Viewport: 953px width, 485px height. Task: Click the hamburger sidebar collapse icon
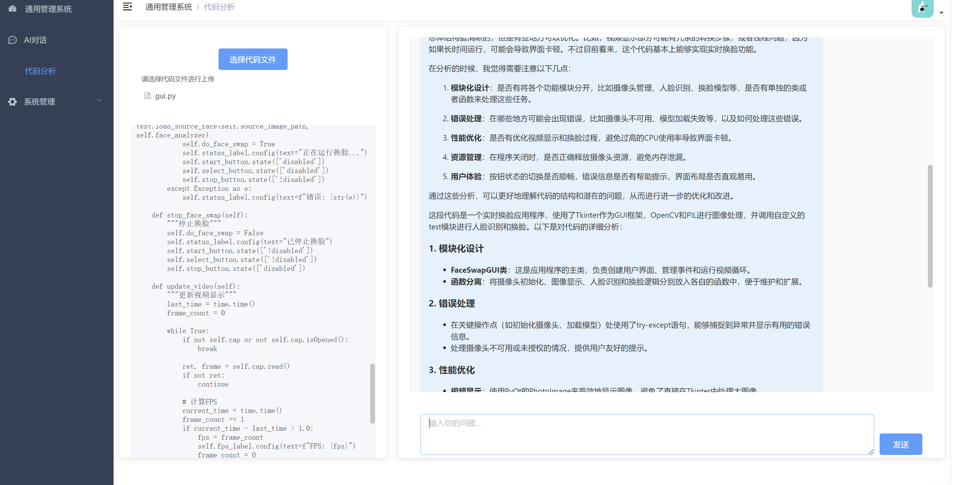(x=127, y=7)
